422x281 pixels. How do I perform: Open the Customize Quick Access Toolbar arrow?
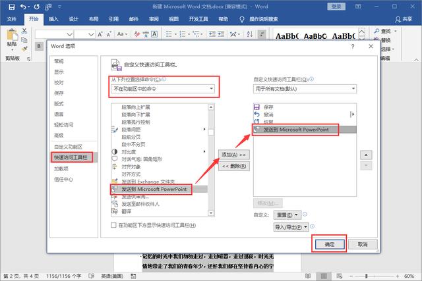(59, 7)
